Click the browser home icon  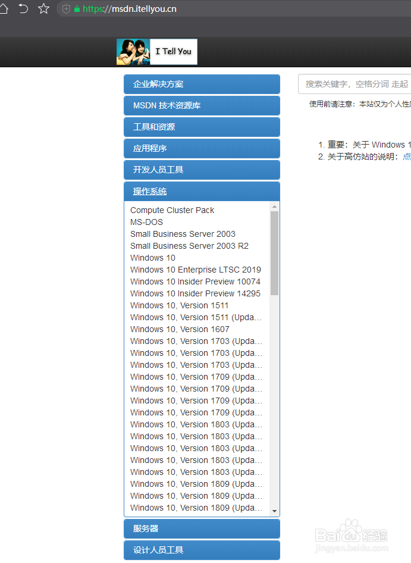click(3, 8)
